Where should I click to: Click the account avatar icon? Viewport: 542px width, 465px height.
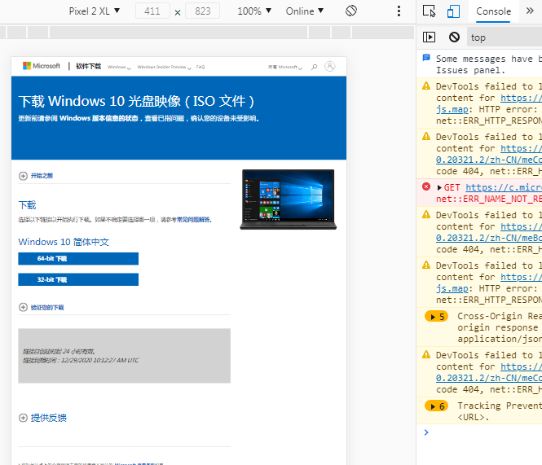coord(329,67)
